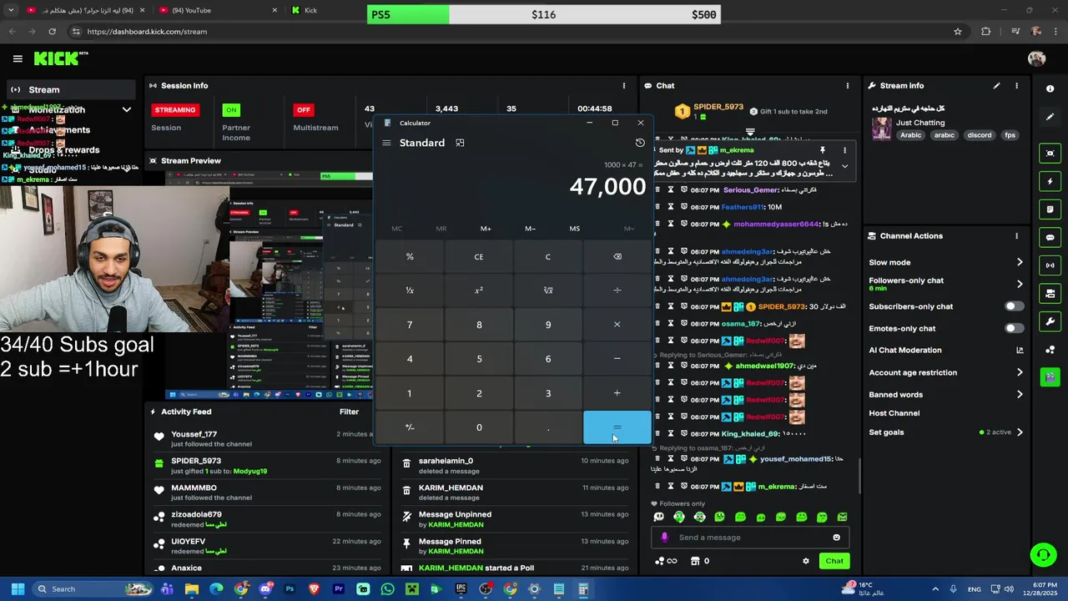Screen dimensions: 1068x601
Task: Click the plus key in Calculator
Action: pyautogui.click(x=617, y=393)
